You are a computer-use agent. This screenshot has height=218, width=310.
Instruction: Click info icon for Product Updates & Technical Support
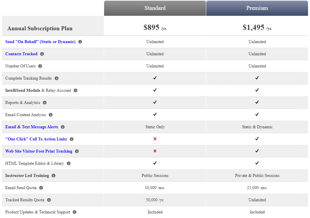[75, 212]
